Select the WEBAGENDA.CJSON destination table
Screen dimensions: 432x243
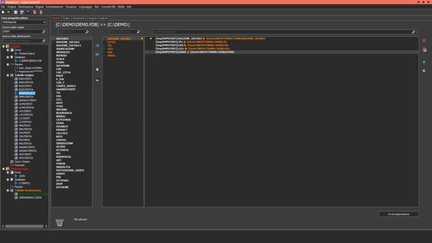(x=30, y=198)
